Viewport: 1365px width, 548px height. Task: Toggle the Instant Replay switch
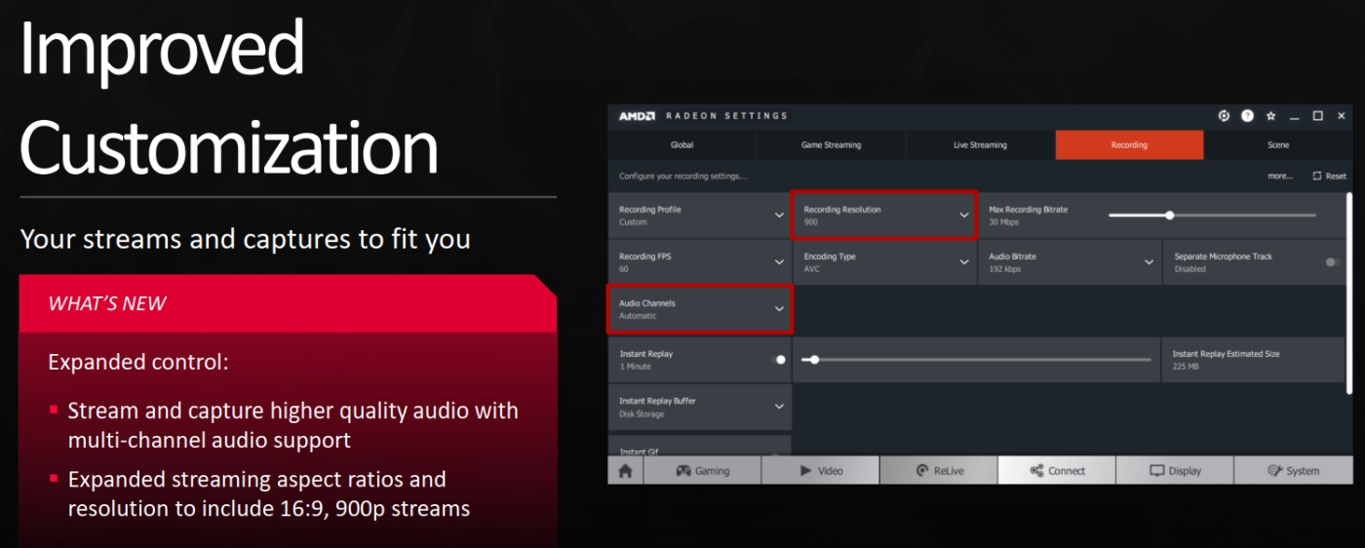(x=779, y=360)
